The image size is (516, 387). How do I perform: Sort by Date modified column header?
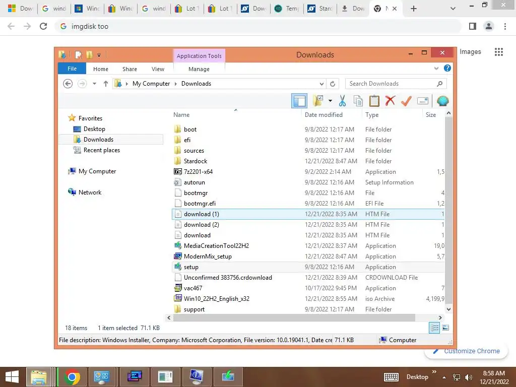(x=324, y=114)
